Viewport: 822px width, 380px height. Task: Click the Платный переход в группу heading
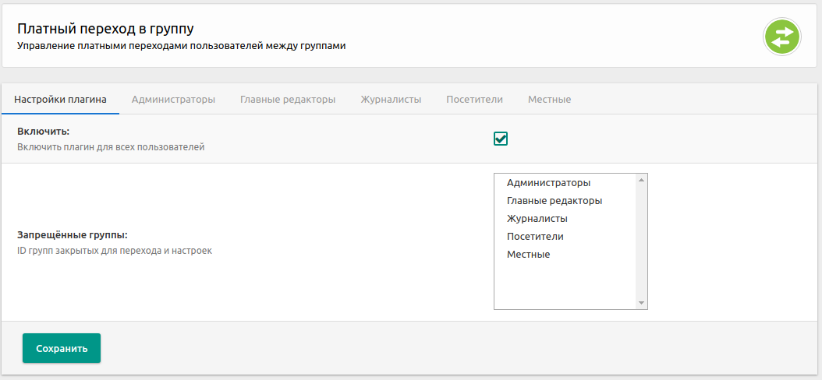pyautogui.click(x=105, y=29)
